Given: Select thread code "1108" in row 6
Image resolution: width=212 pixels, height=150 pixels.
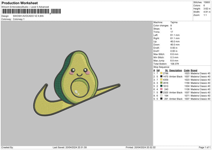Looking at the screenshot, I should tap(187, 90).
